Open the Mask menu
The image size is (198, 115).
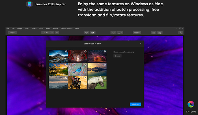coord(48,28)
